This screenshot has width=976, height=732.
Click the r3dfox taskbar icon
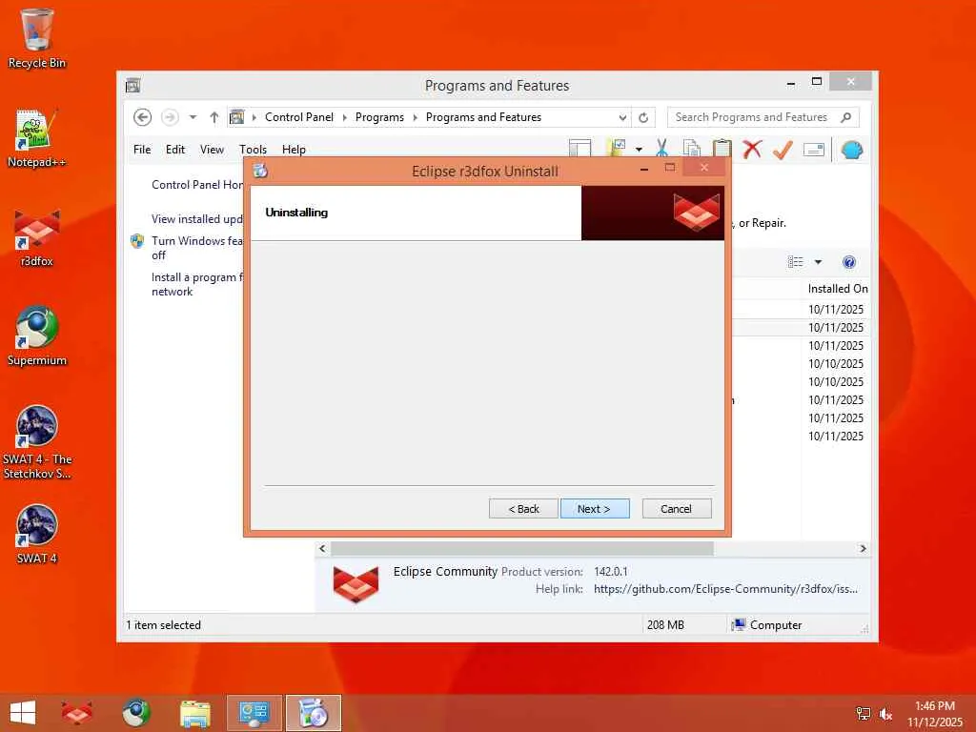(x=76, y=713)
